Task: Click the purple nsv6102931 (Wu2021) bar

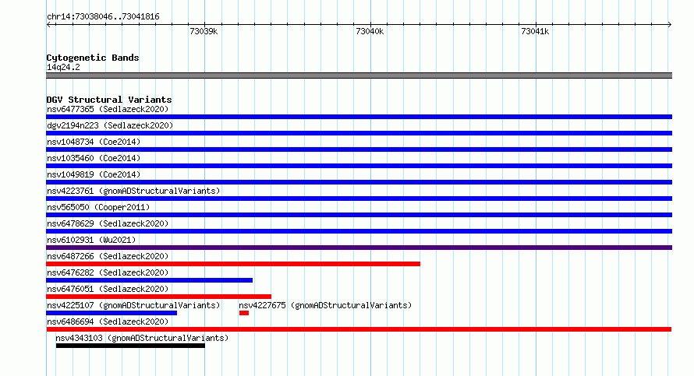Action: pyautogui.click(x=359, y=248)
